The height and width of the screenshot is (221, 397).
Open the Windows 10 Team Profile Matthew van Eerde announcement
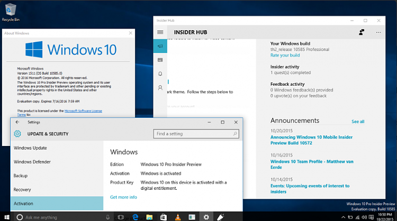coord(312,164)
